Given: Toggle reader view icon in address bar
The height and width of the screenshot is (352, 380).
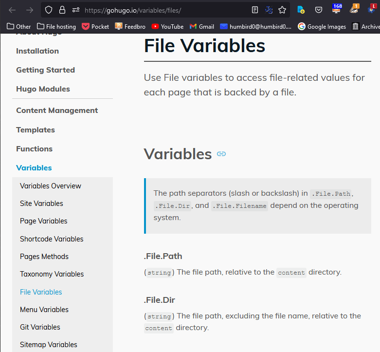Looking at the screenshot, I should coord(255,10).
